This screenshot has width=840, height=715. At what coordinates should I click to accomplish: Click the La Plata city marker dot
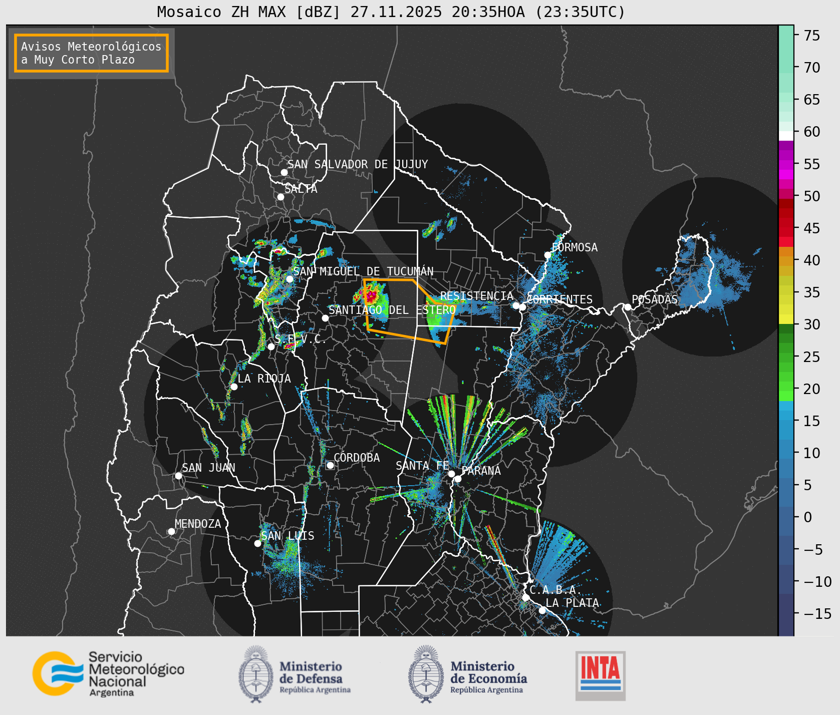point(542,610)
